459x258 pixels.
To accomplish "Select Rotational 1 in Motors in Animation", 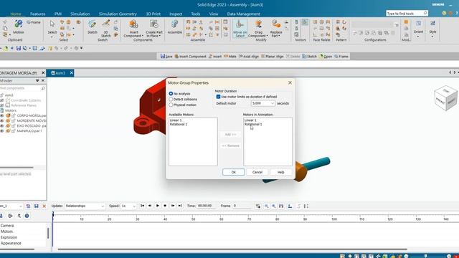I will point(253,124).
